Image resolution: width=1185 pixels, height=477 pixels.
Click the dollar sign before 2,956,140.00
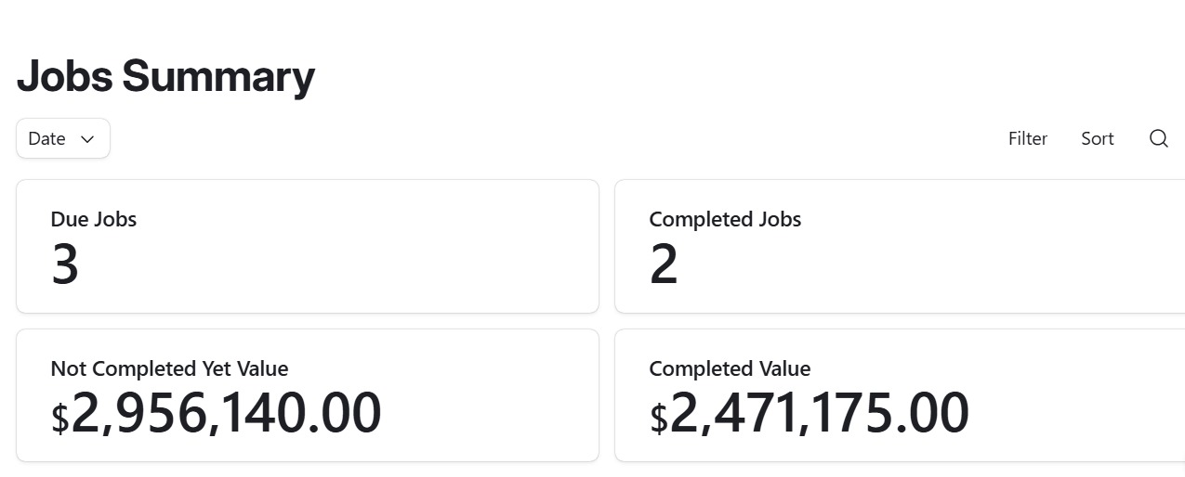[x=59, y=419]
